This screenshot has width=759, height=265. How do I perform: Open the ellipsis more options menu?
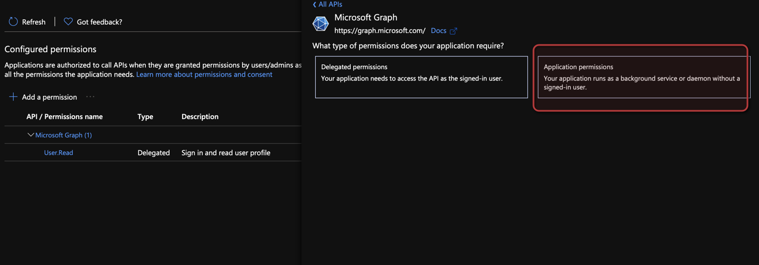[90, 97]
